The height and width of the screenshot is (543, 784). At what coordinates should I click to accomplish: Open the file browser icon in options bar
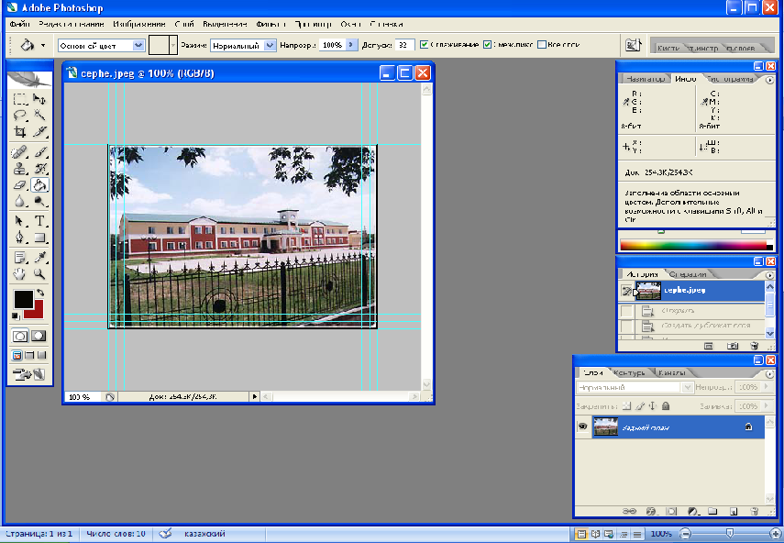[x=633, y=46]
